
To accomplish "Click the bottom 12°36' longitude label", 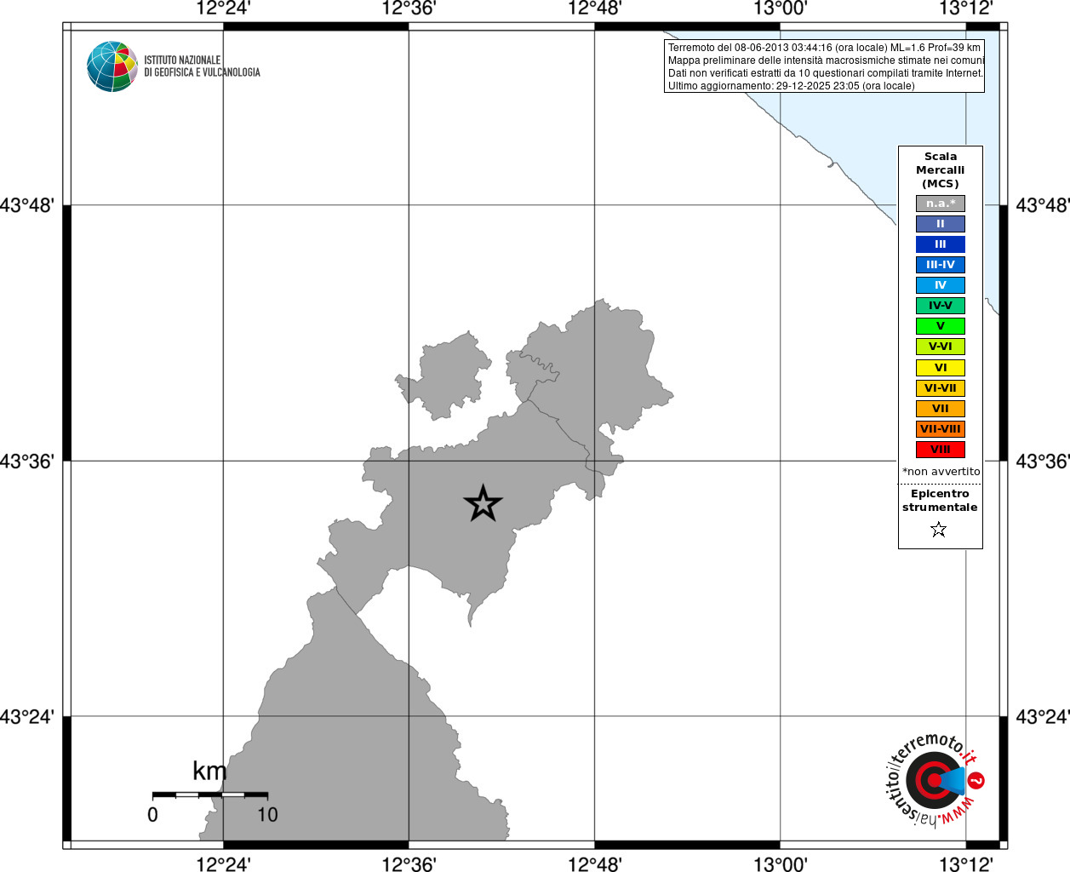I will point(409,864).
